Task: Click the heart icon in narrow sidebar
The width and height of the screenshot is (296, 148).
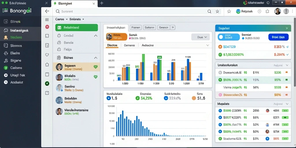Action: pyautogui.click(x=47, y=55)
